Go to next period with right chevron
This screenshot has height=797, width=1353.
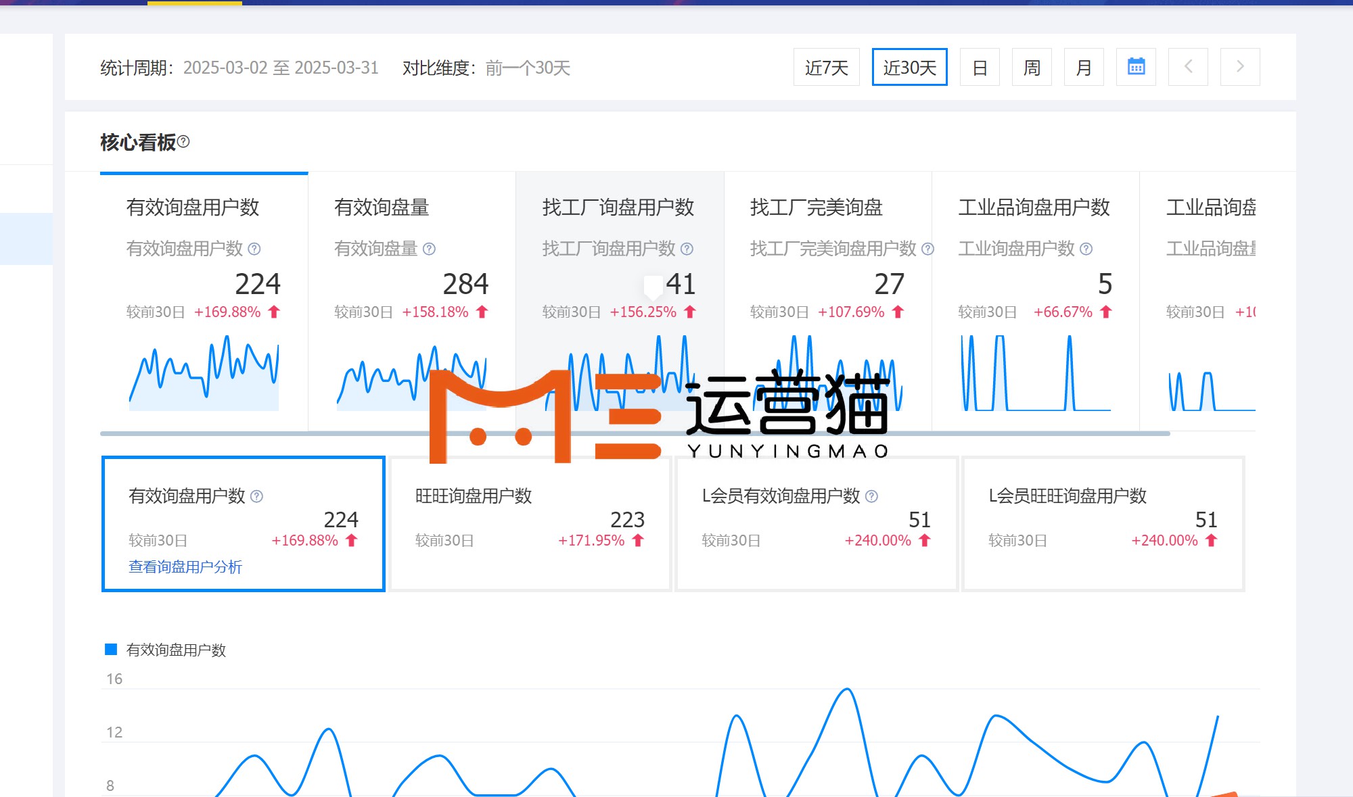coord(1240,67)
